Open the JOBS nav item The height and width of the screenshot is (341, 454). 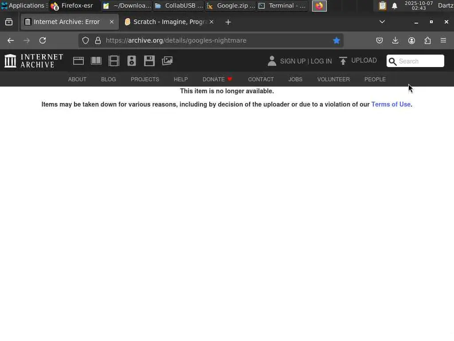coord(295,79)
